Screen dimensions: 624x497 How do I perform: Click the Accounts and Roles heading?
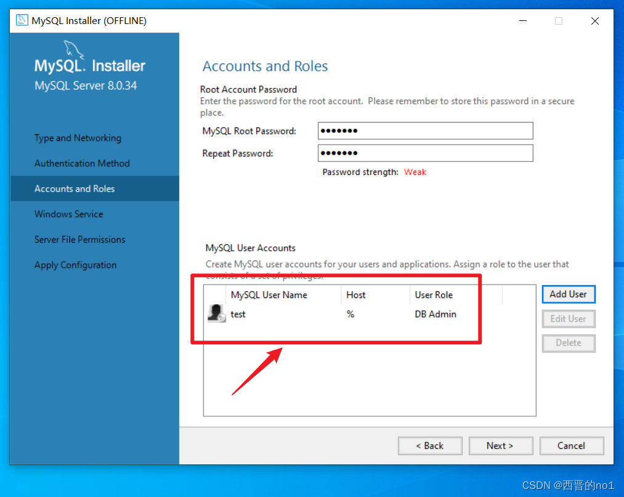tap(265, 66)
